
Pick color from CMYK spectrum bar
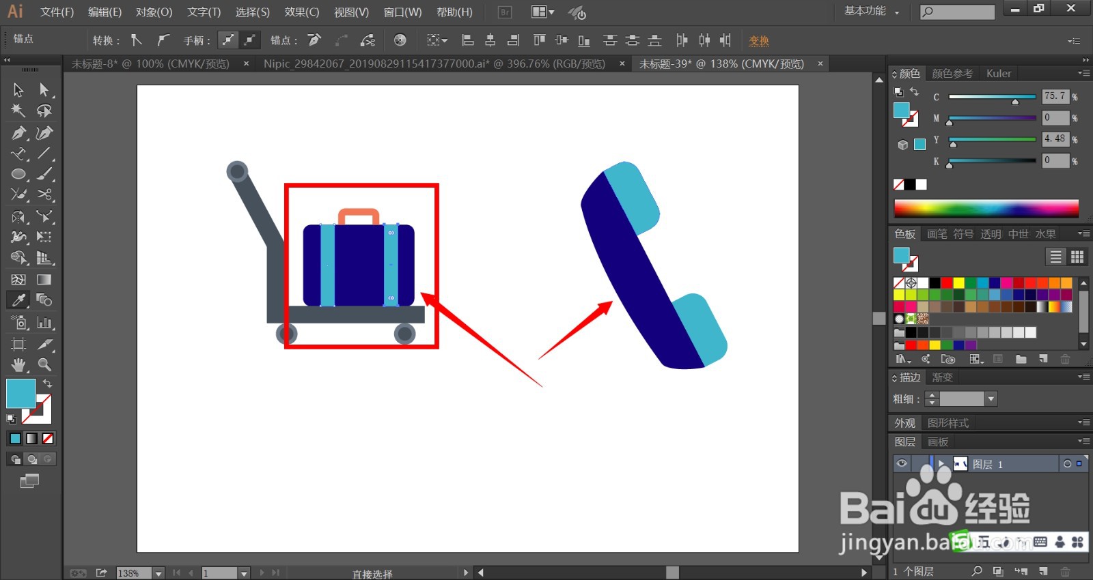[x=986, y=208]
